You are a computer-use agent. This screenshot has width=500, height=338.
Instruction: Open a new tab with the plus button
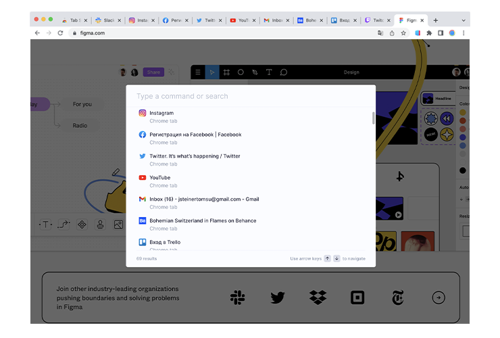(x=435, y=20)
